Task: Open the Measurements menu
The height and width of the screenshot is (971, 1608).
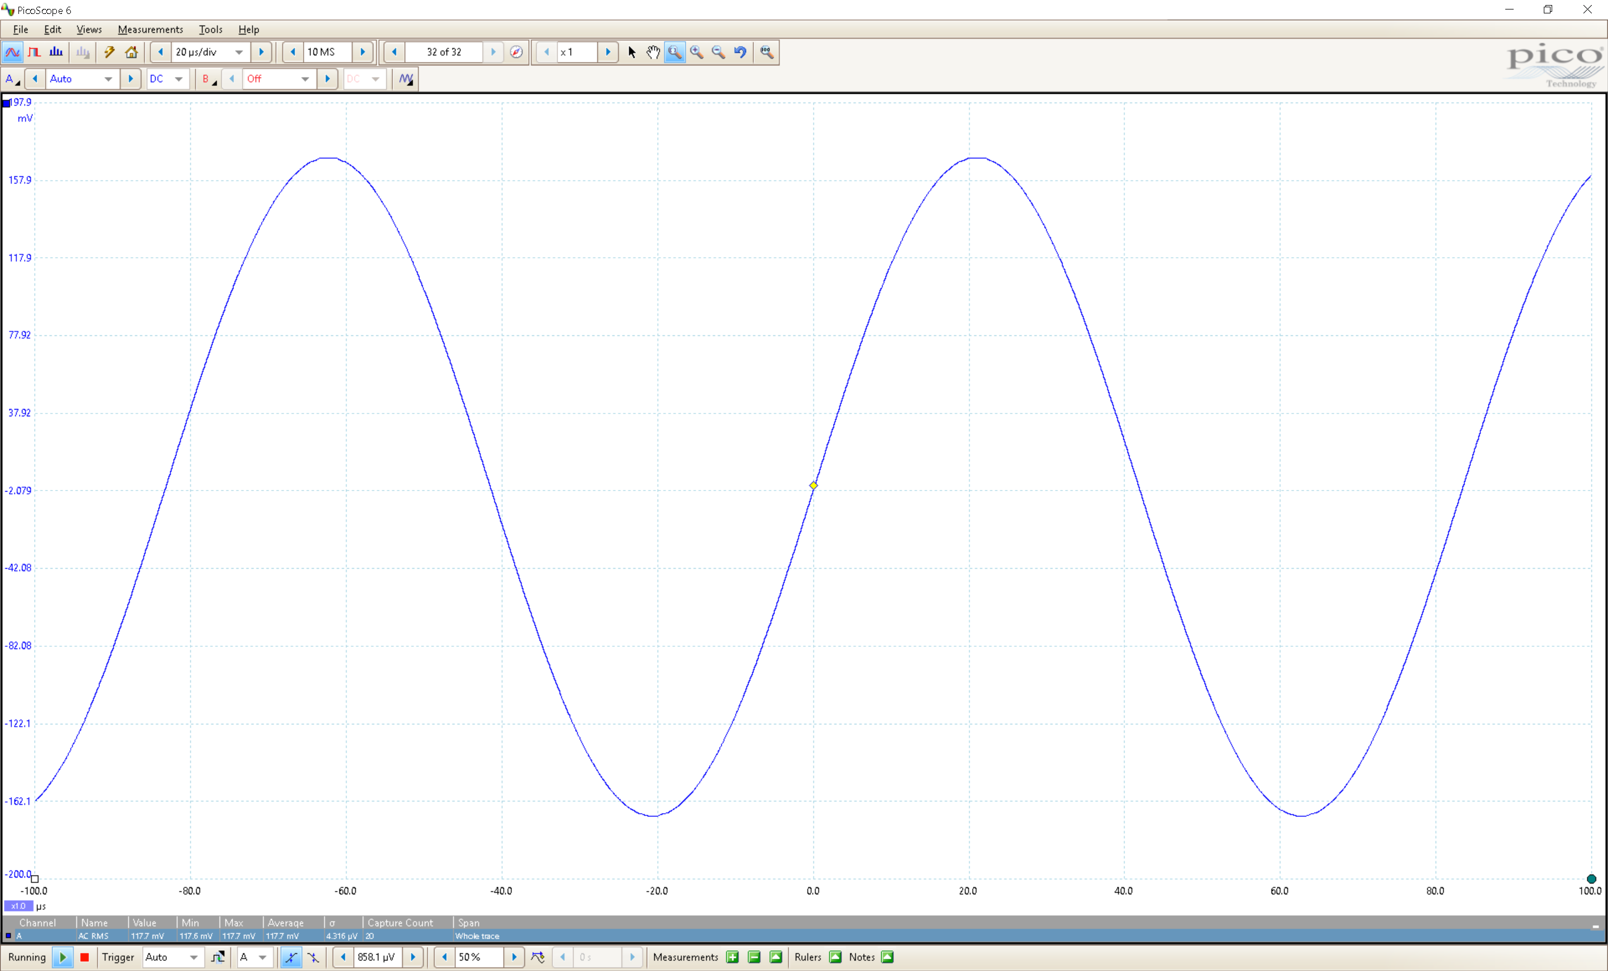Action: (150, 30)
